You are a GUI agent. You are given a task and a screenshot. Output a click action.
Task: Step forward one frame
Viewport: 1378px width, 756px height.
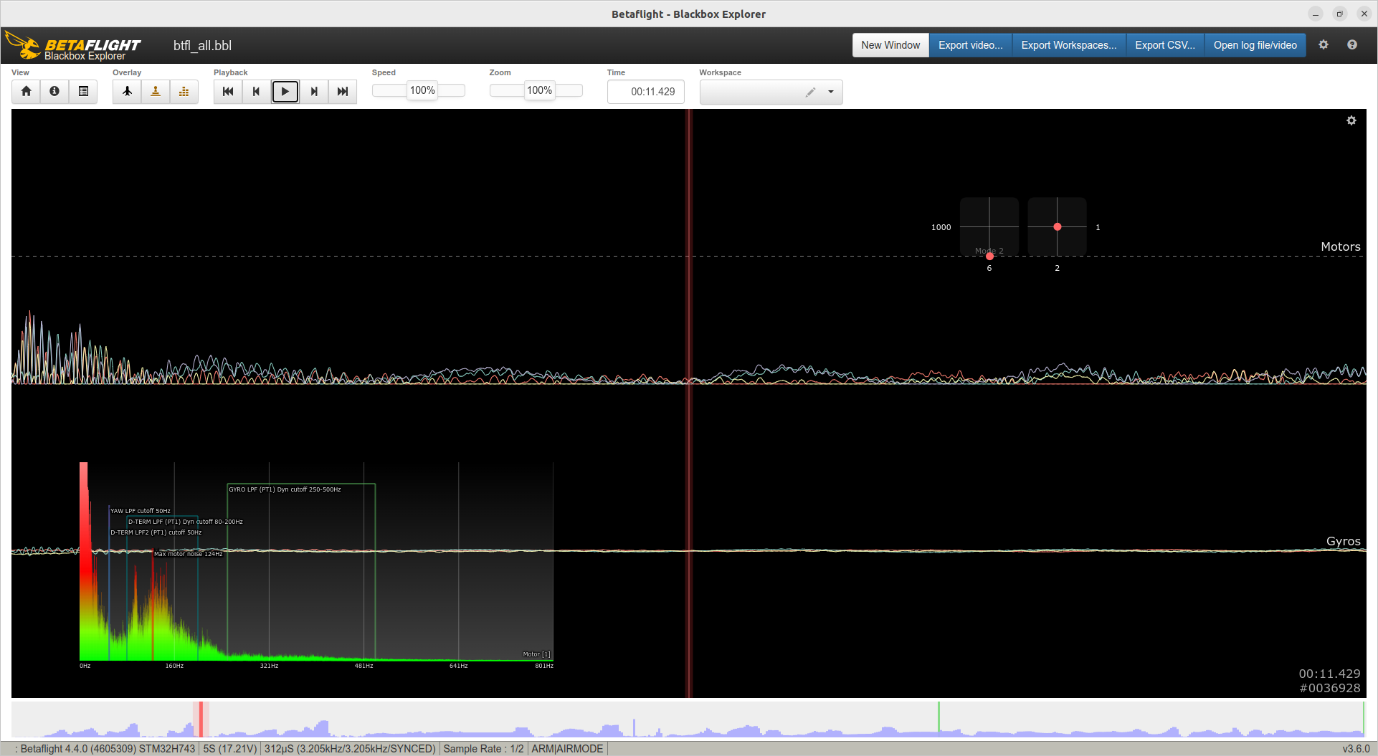[x=314, y=91]
